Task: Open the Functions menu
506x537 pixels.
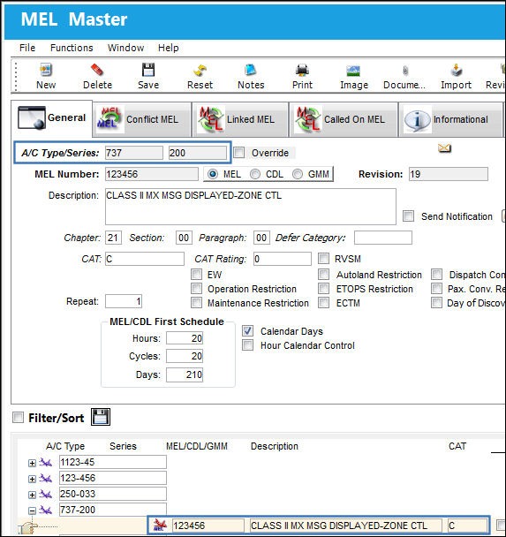Action: click(x=72, y=48)
